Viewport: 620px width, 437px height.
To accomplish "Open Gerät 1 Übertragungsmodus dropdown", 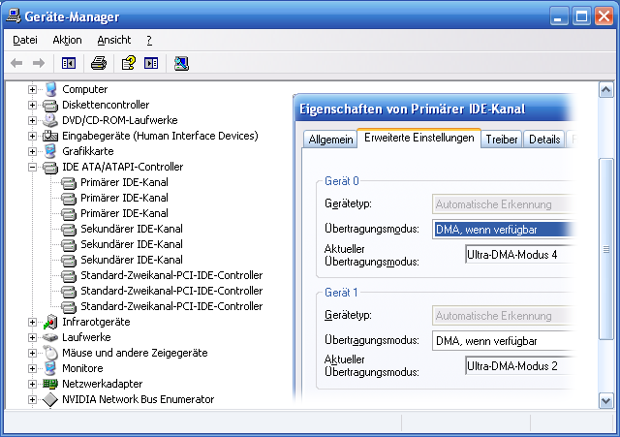I will point(499,341).
